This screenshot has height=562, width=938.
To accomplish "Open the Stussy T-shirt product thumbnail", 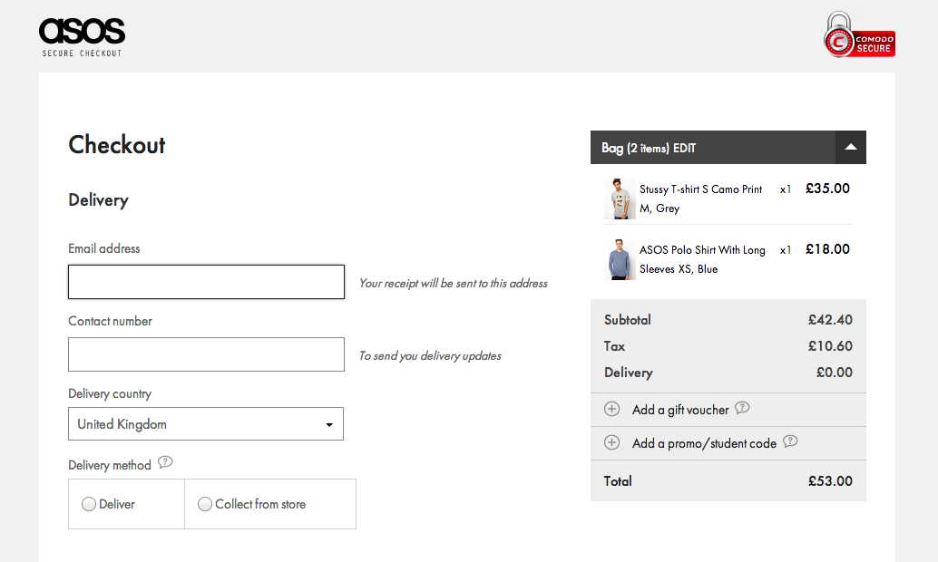I will (620, 199).
